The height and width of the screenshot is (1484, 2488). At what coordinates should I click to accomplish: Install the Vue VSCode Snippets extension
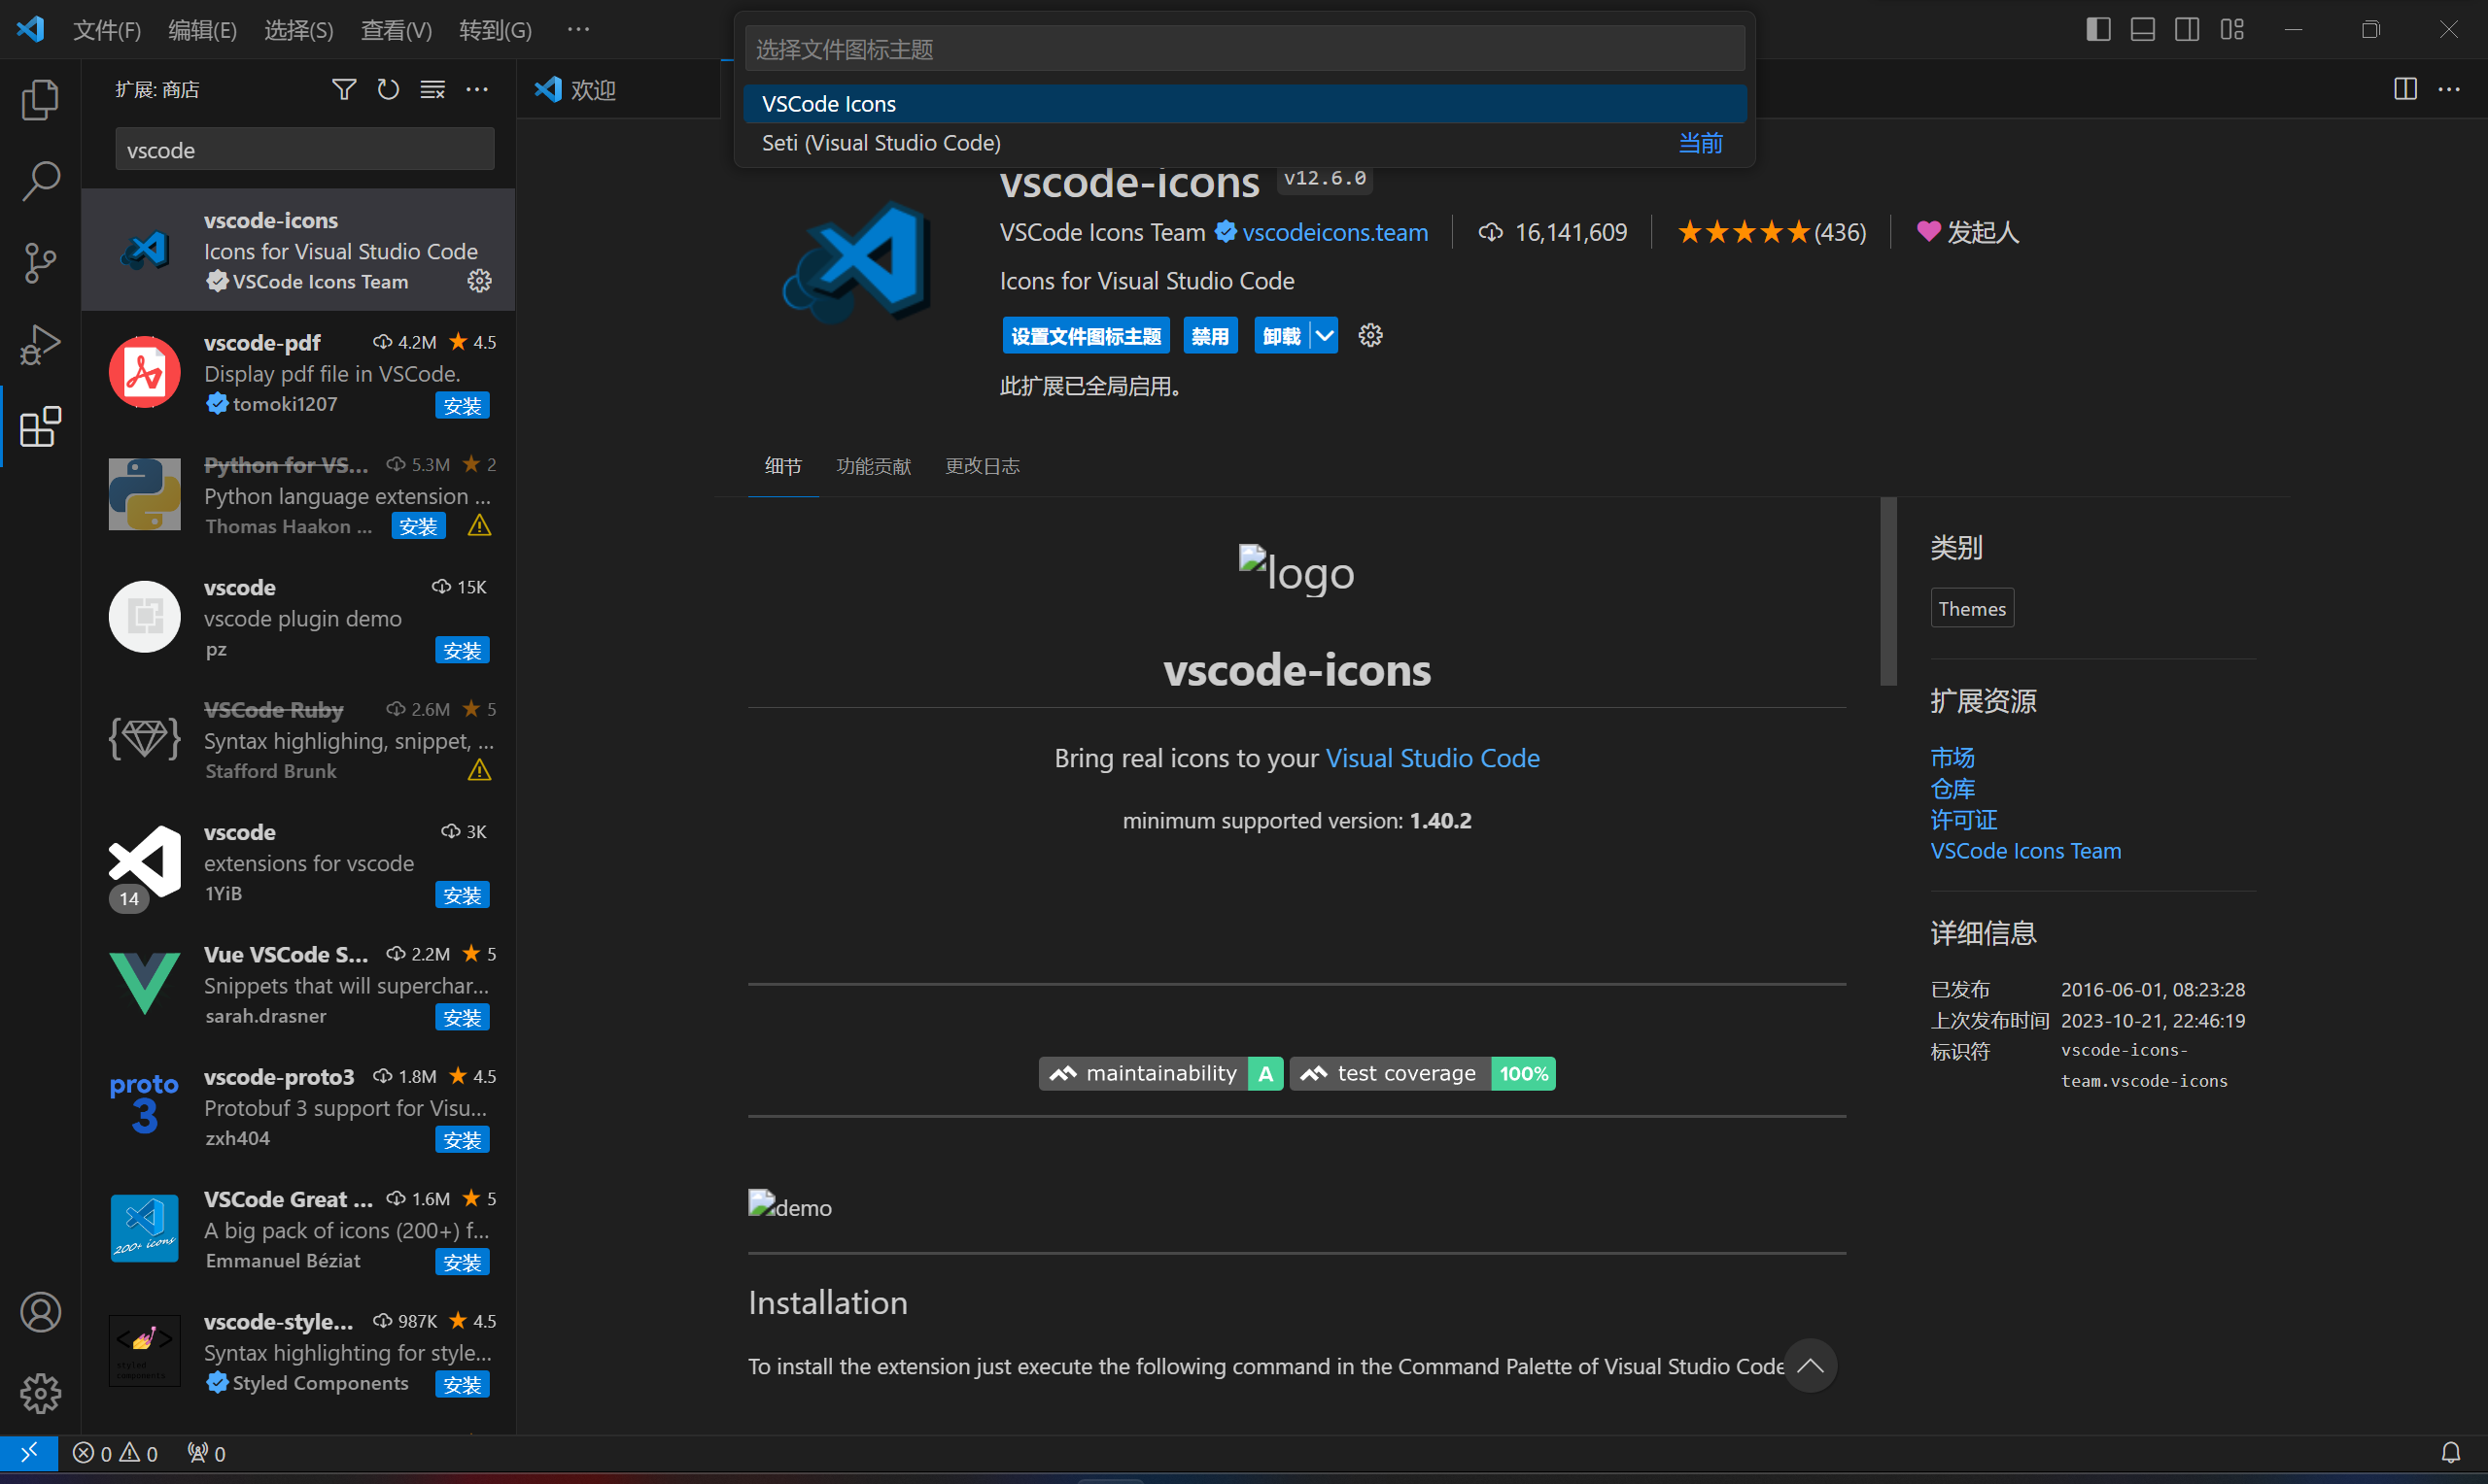(x=463, y=1017)
